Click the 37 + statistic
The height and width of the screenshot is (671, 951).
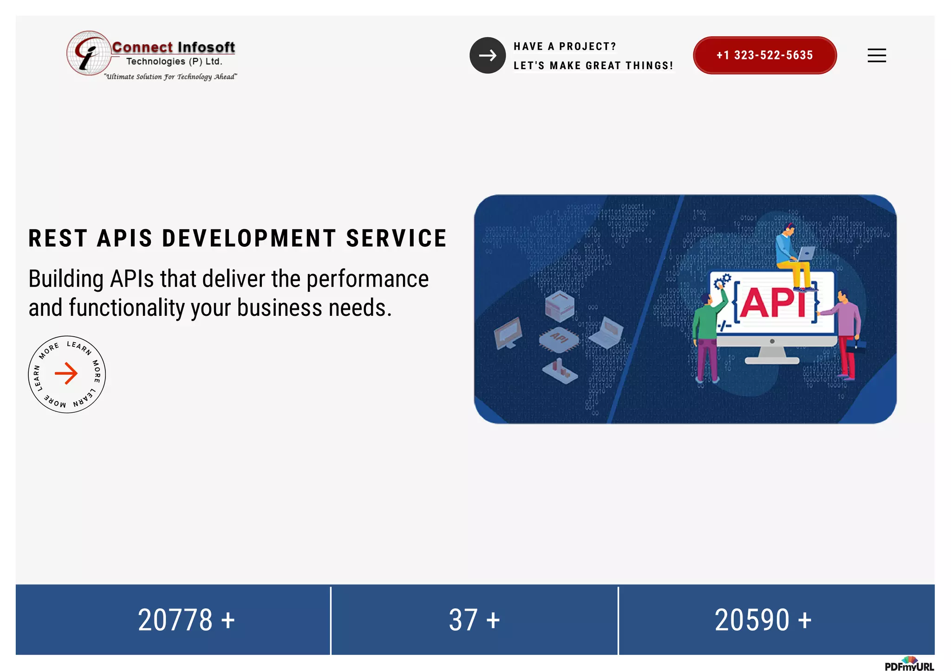[x=474, y=620]
